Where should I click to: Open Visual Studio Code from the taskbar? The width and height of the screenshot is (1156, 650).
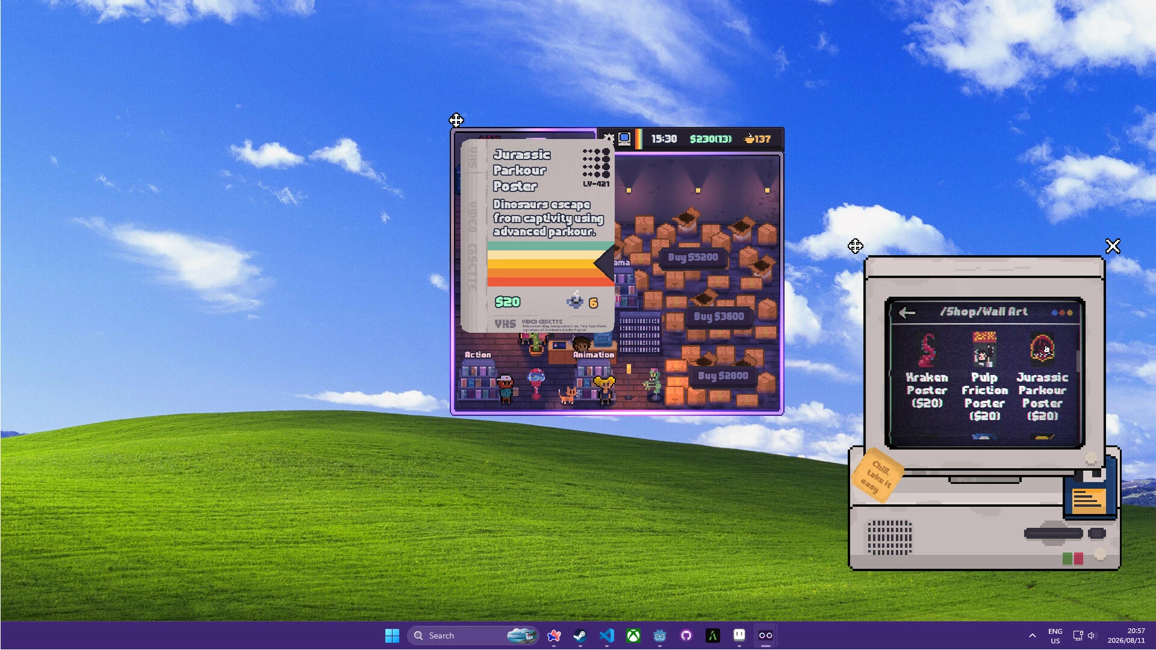point(606,636)
